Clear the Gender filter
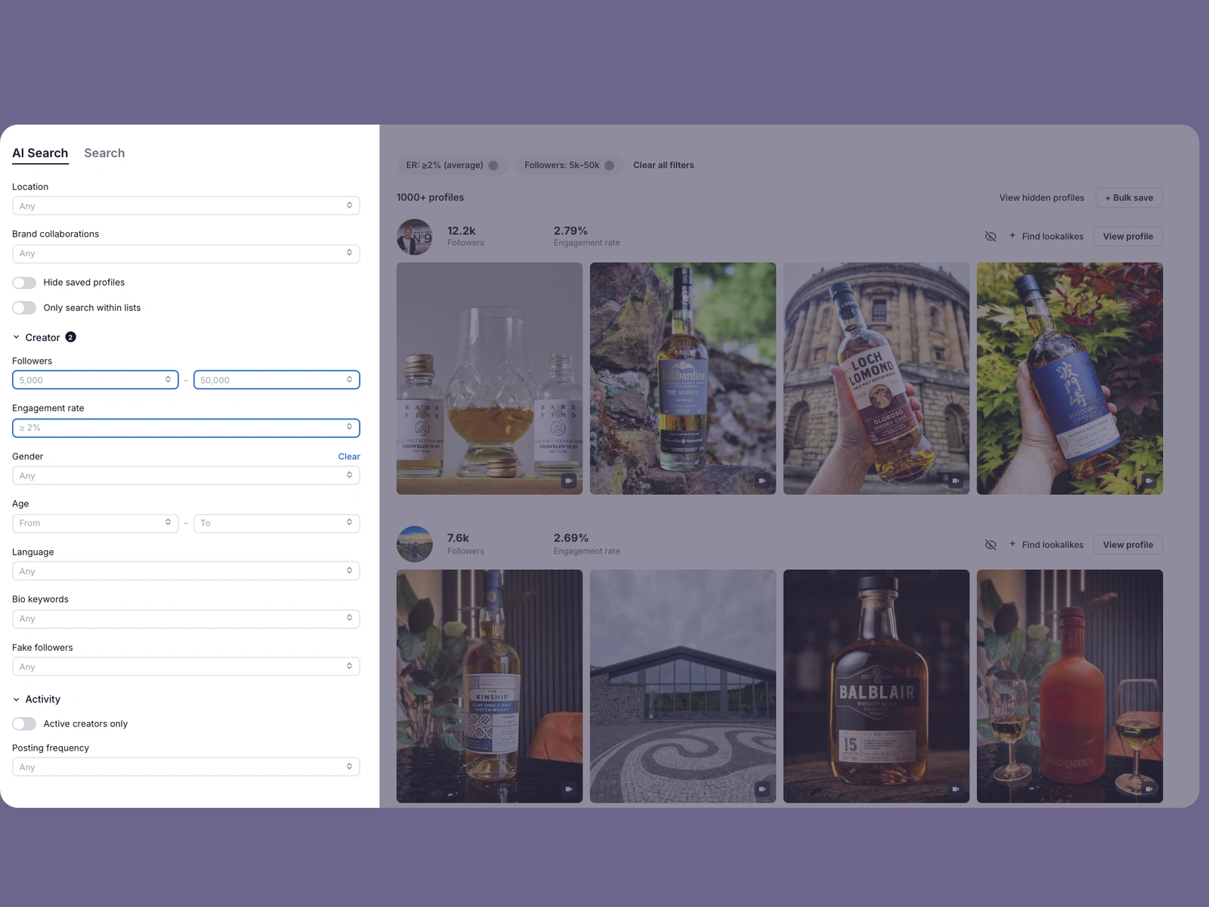The height and width of the screenshot is (907, 1209). click(349, 457)
